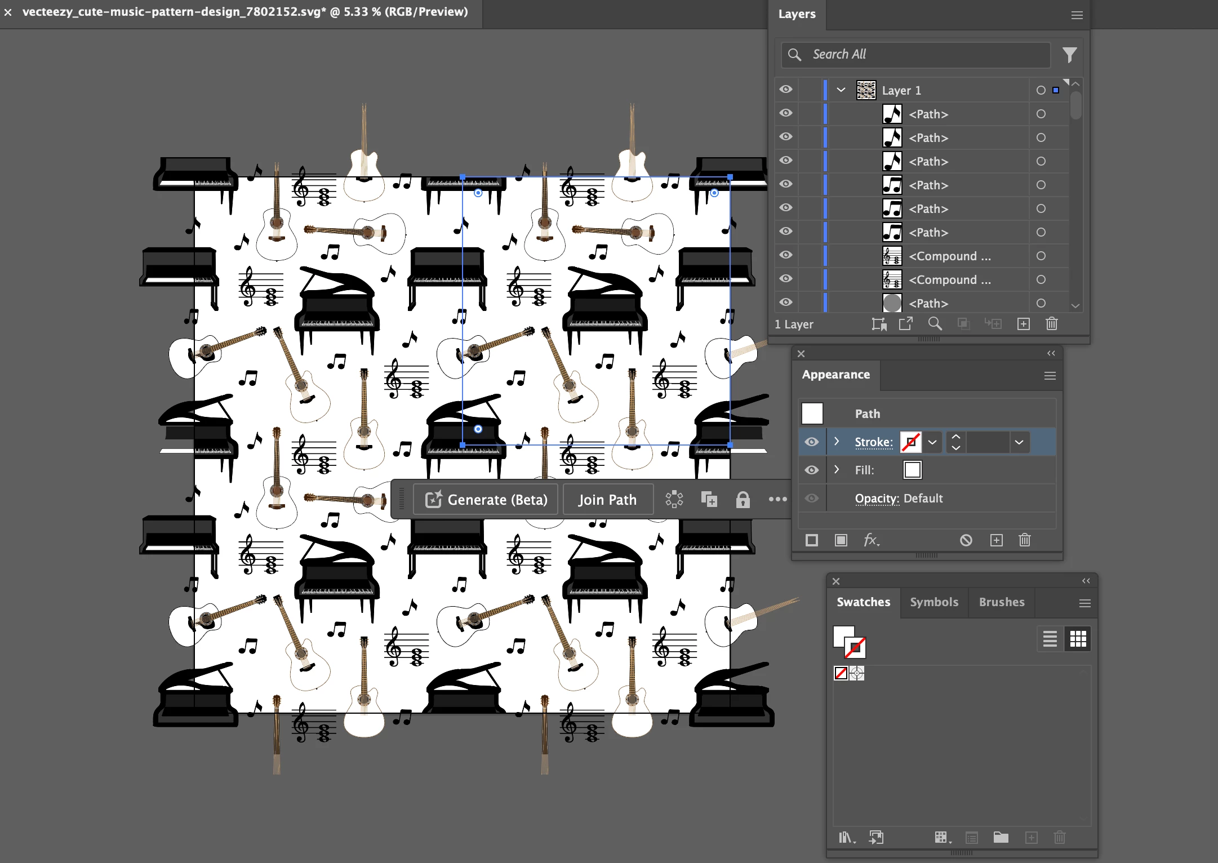Click Add New Effect fx icon
The image size is (1218, 863).
(x=871, y=540)
